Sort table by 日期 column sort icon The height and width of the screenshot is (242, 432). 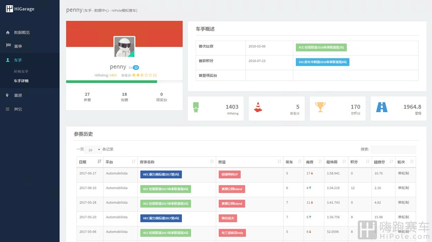click(x=99, y=162)
